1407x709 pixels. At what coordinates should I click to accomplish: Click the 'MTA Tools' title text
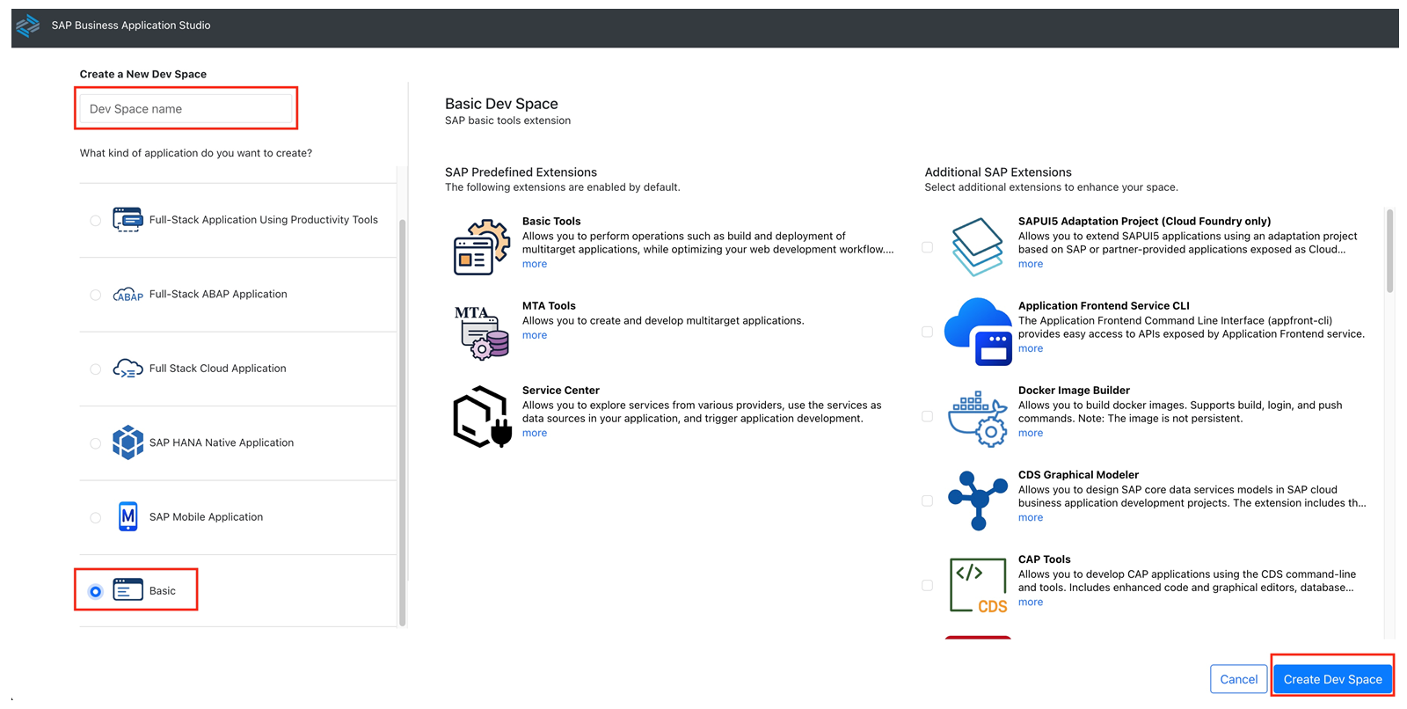549,306
